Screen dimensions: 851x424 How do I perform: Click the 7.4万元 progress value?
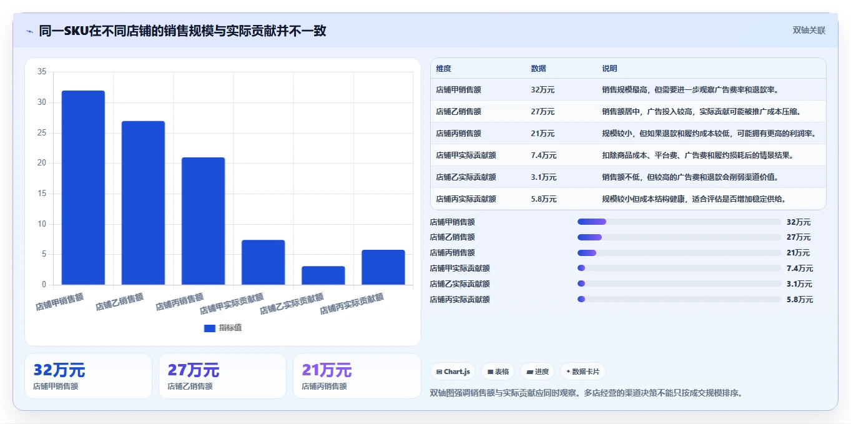800,269
